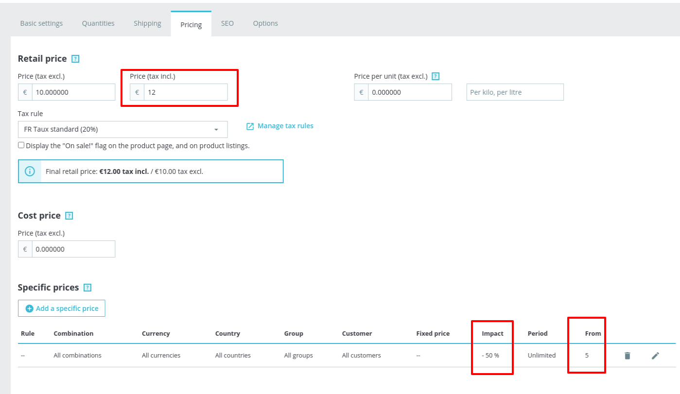Open the Options tab
Image resolution: width=680 pixels, height=394 pixels.
click(265, 23)
